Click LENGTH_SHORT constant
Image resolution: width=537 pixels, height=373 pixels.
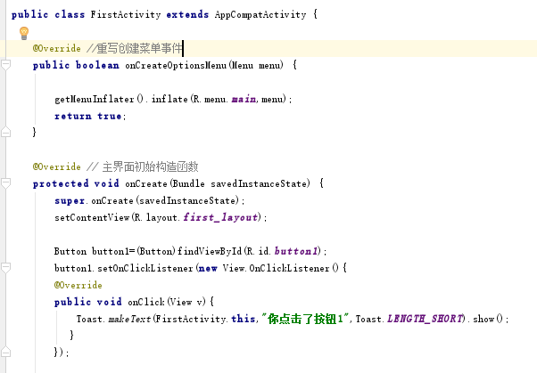425,319
